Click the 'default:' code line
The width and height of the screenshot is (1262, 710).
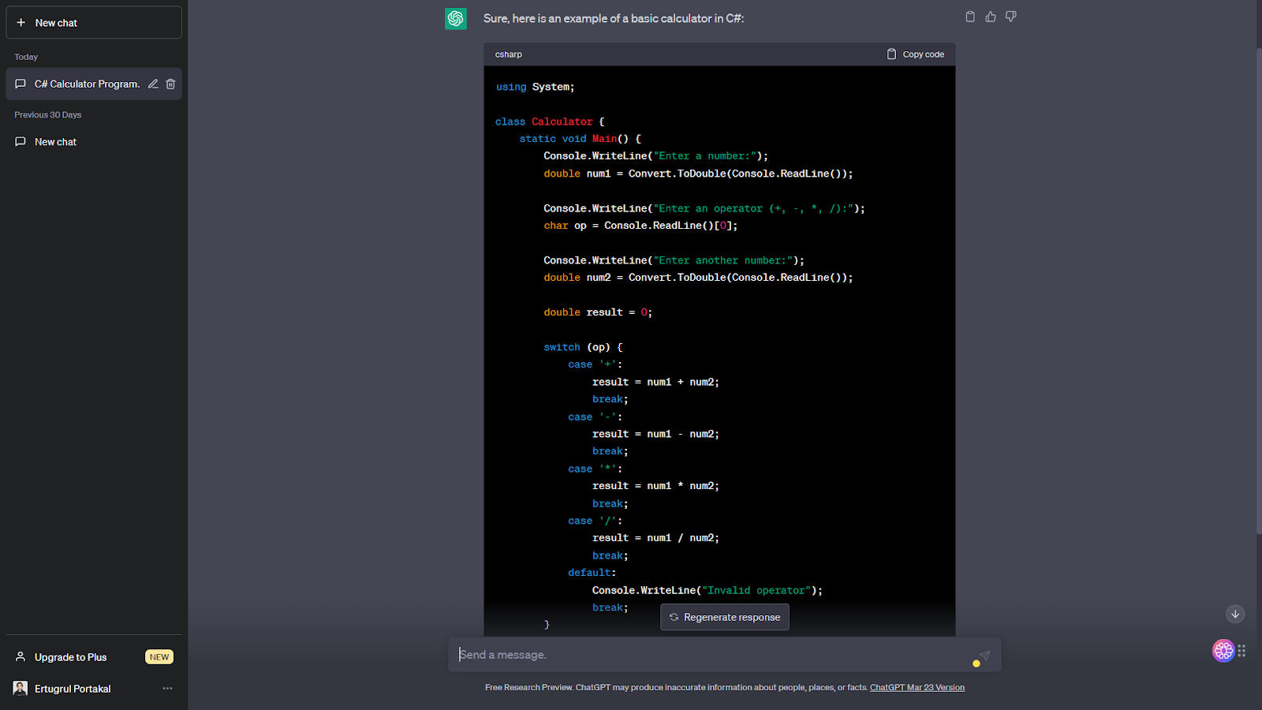coord(592,573)
